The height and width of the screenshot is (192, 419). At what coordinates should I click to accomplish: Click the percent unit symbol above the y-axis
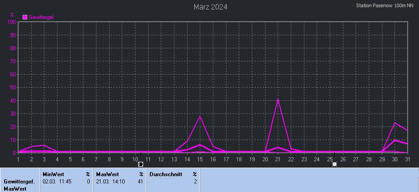click(x=12, y=14)
